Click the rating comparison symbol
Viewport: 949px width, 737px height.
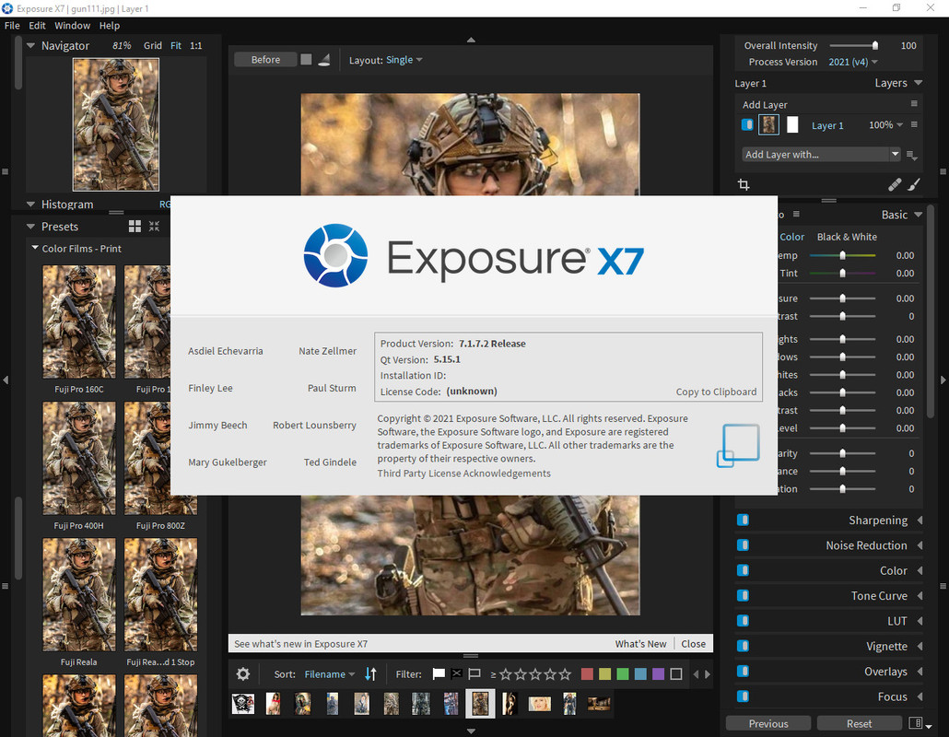[493, 674]
